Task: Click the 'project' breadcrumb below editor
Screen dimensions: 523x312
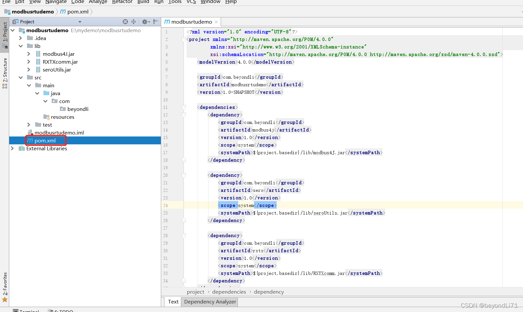Action: 195,292
